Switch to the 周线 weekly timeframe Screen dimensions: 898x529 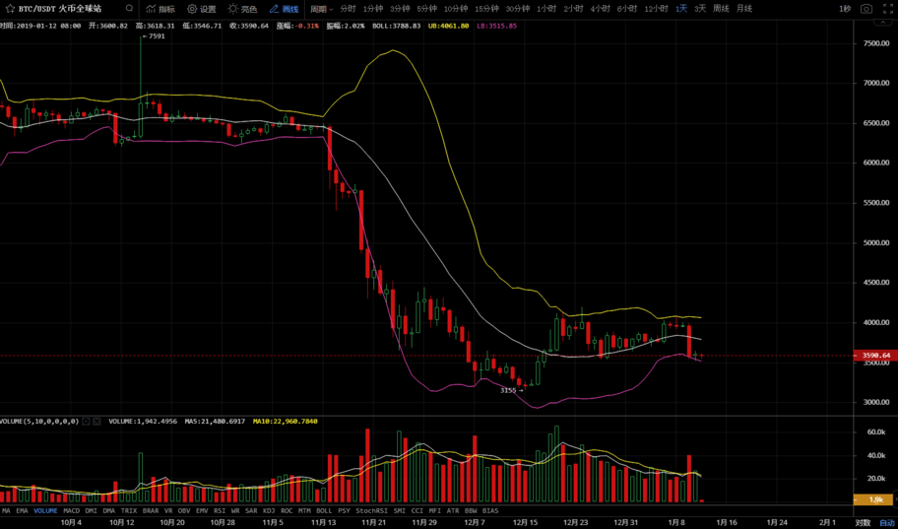click(x=721, y=9)
